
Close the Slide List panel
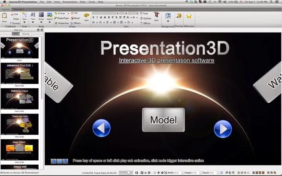pos(42,30)
